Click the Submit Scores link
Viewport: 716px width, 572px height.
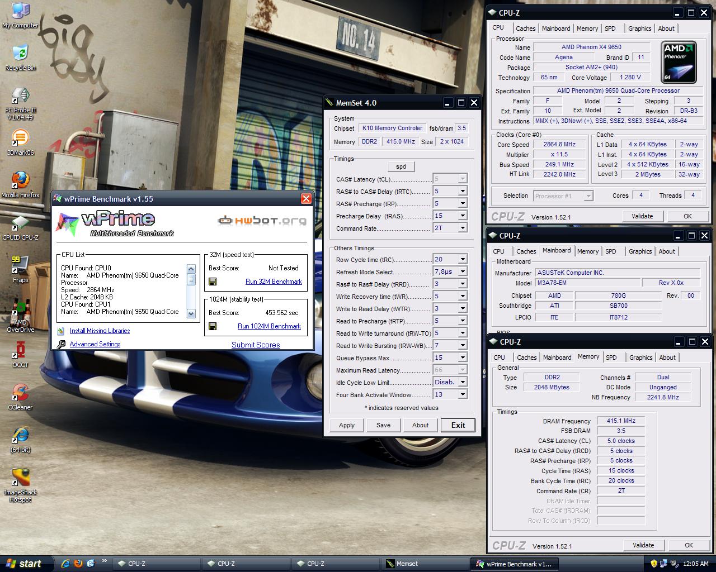(256, 345)
